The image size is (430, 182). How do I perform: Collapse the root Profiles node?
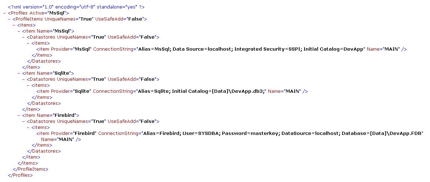pyautogui.click(x=4, y=13)
